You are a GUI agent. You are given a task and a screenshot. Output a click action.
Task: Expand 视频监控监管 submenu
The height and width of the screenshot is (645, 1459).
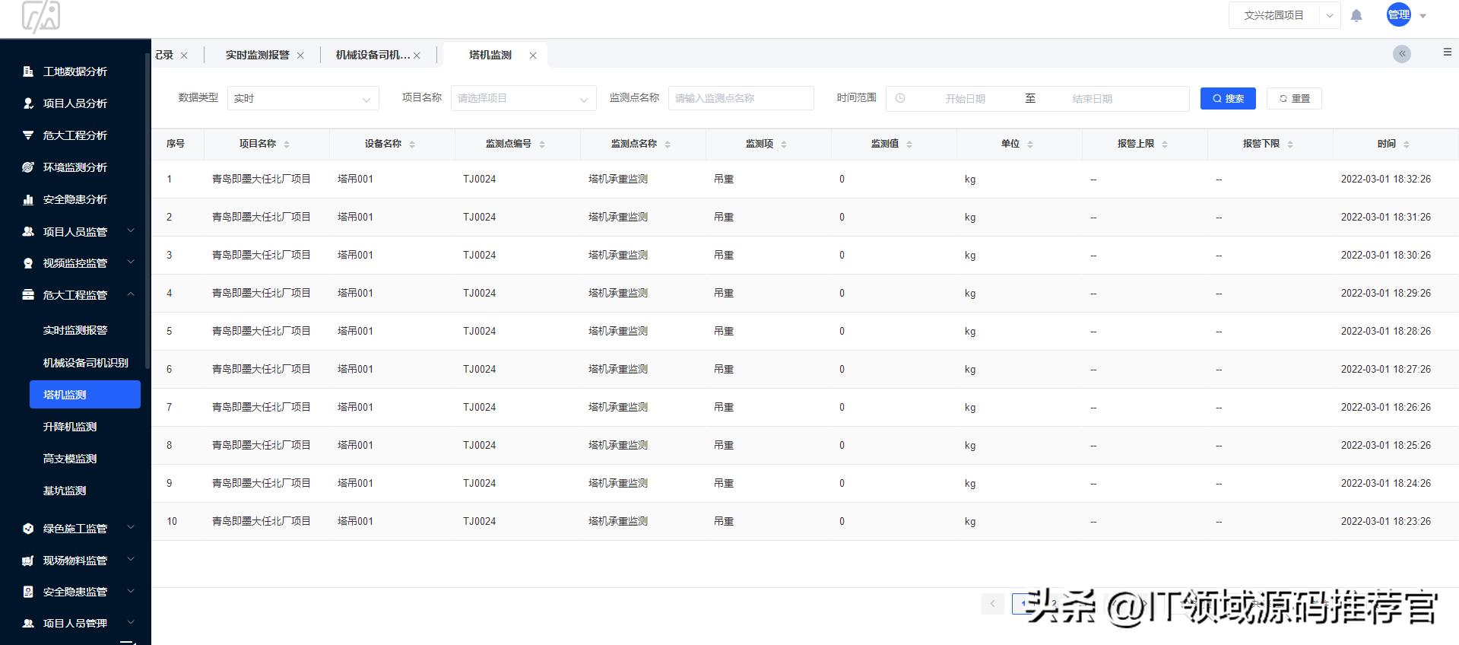pyautogui.click(x=131, y=262)
